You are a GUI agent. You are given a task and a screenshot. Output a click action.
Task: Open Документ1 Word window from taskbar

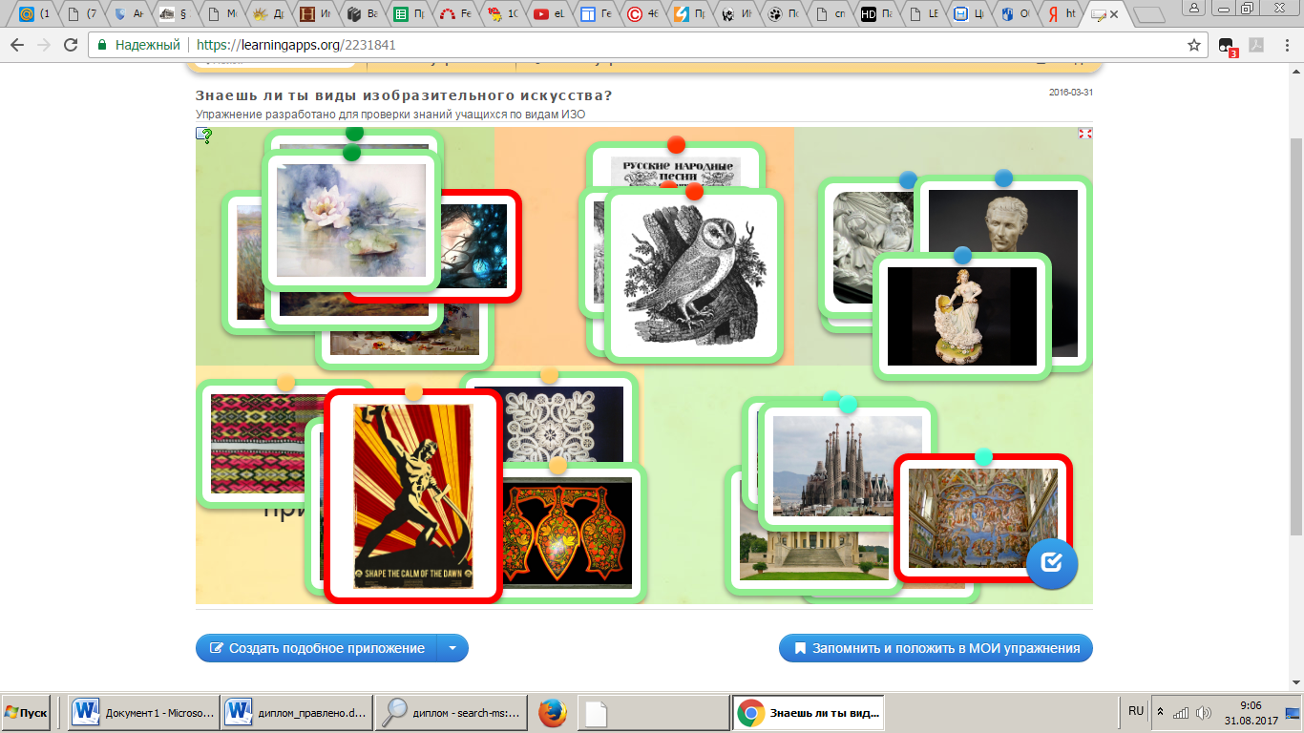click(x=143, y=712)
